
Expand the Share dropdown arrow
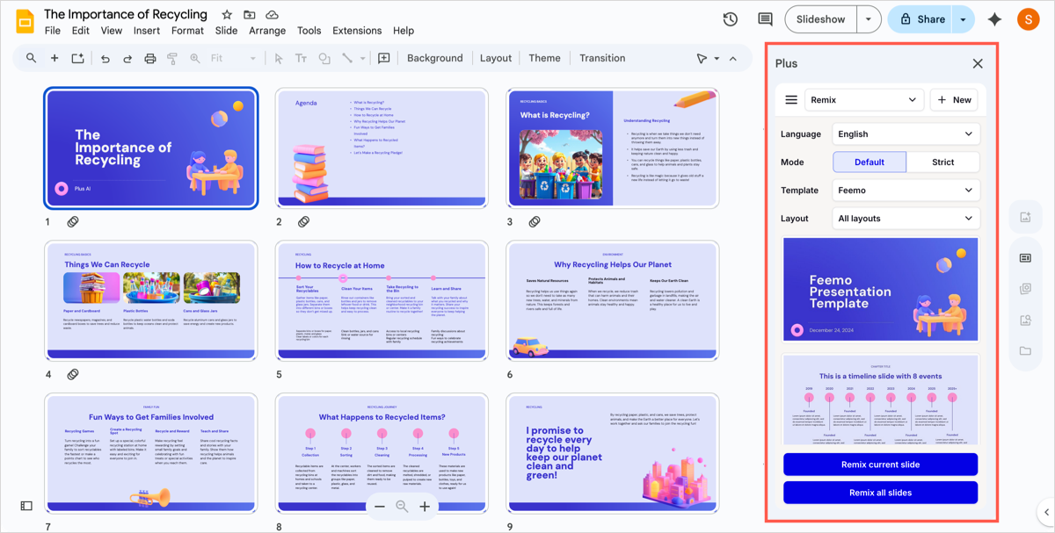click(x=964, y=19)
